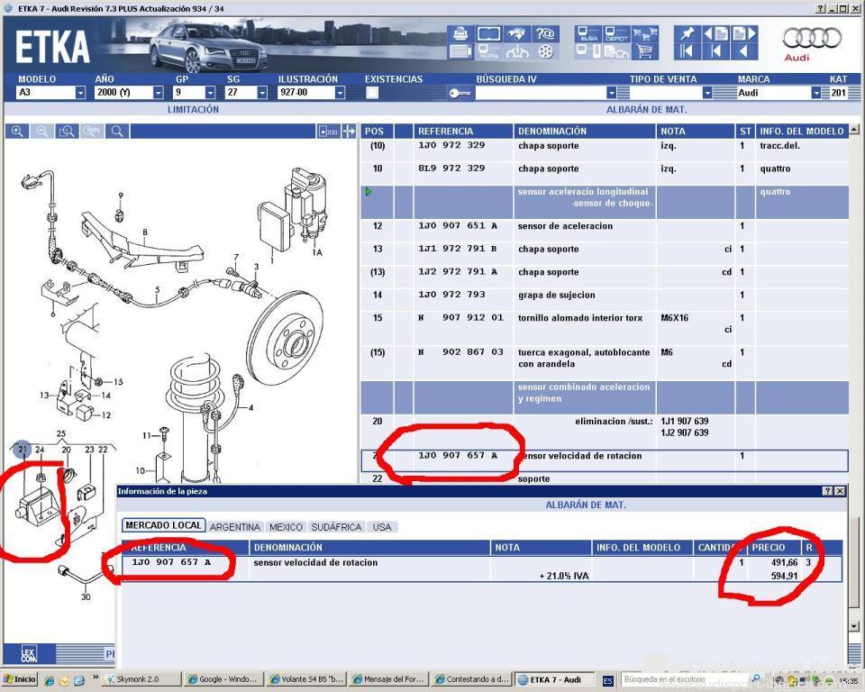Click the desktop search field in taskbar

pyautogui.click(x=685, y=679)
